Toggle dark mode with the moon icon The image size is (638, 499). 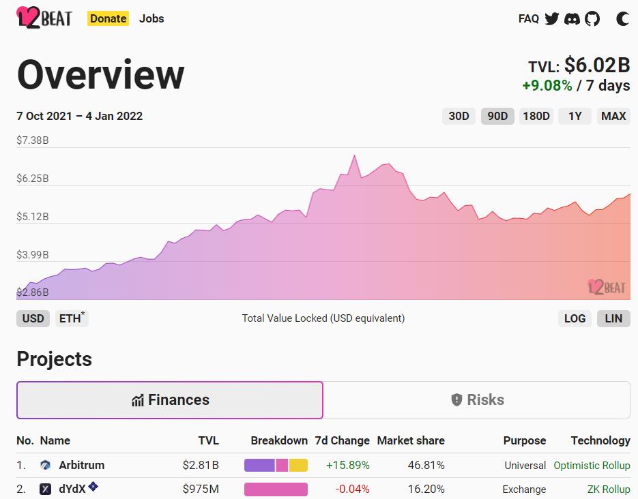click(x=622, y=19)
